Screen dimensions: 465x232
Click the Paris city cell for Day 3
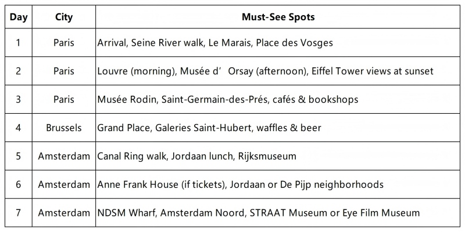pyautogui.click(x=64, y=99)
